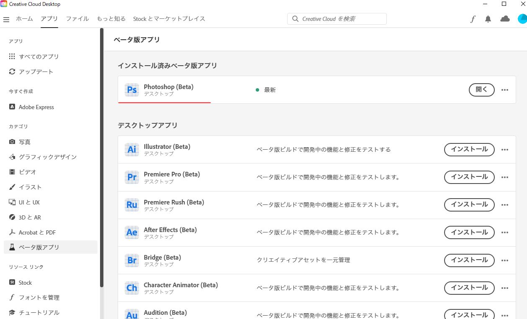The height and width of the screenshot is (319, 527).
Task: Install Premiere Rush (Beta)
Action: [469, 204]
